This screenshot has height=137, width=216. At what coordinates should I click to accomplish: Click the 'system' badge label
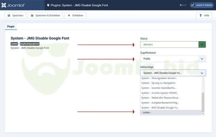[14, 44]
